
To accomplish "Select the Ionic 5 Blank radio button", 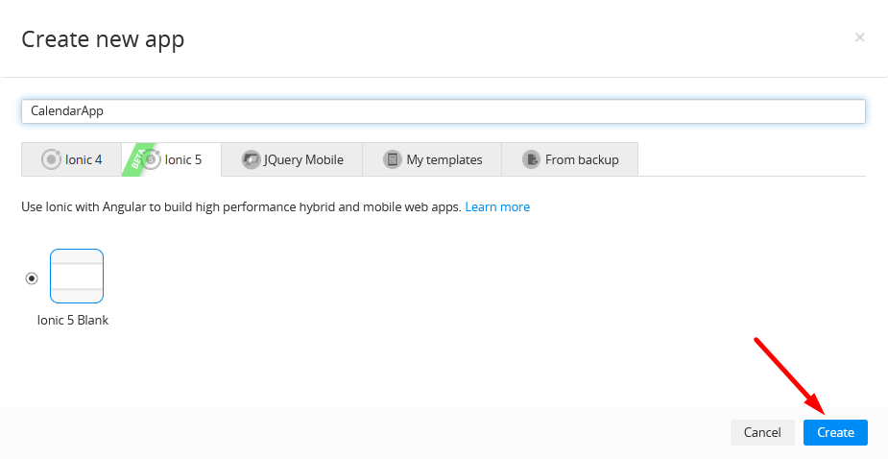I will point(32,278).
